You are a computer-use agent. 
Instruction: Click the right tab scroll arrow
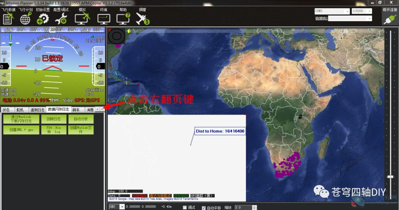point(102,109)
